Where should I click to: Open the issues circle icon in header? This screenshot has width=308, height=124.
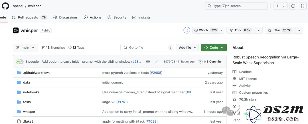(x=293, y=6)
